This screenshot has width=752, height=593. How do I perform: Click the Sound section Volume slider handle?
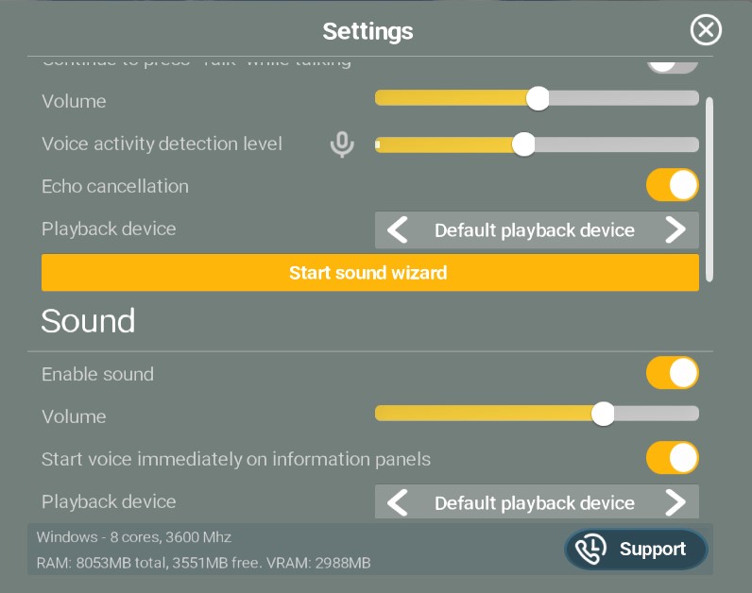pos(603,414)
